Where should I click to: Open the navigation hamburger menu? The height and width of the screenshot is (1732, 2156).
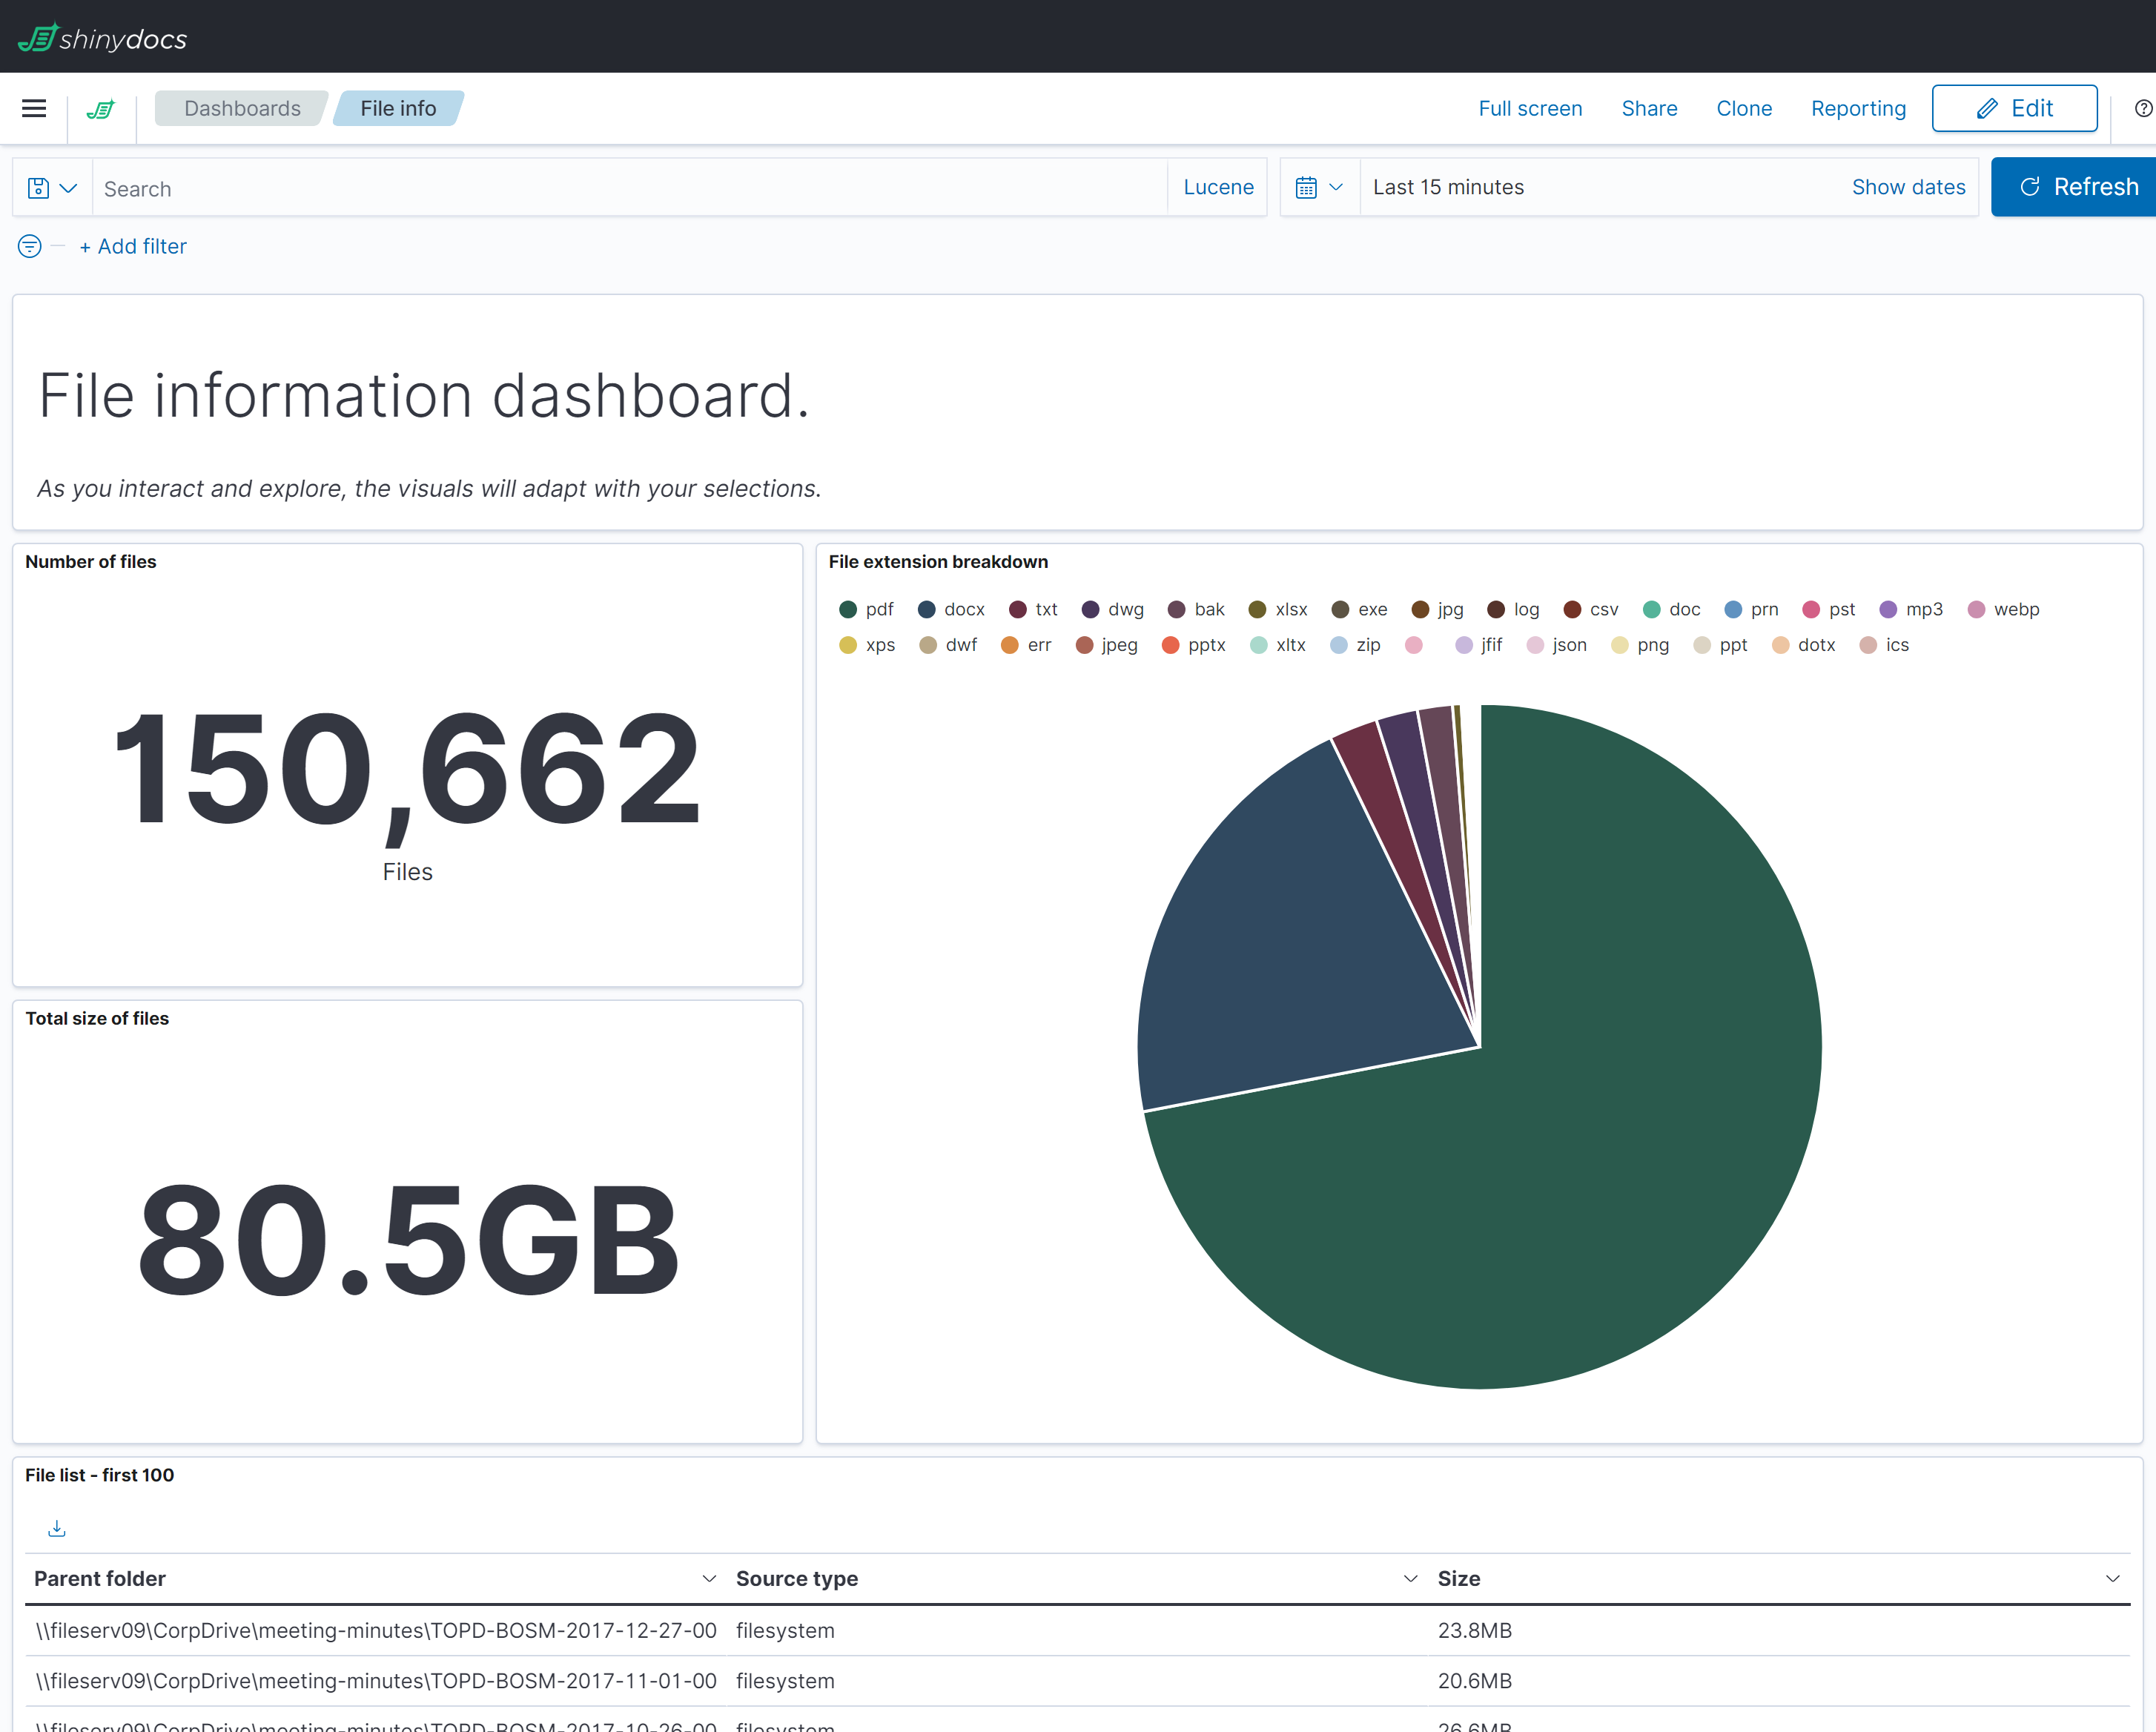[x=33, y=108]
